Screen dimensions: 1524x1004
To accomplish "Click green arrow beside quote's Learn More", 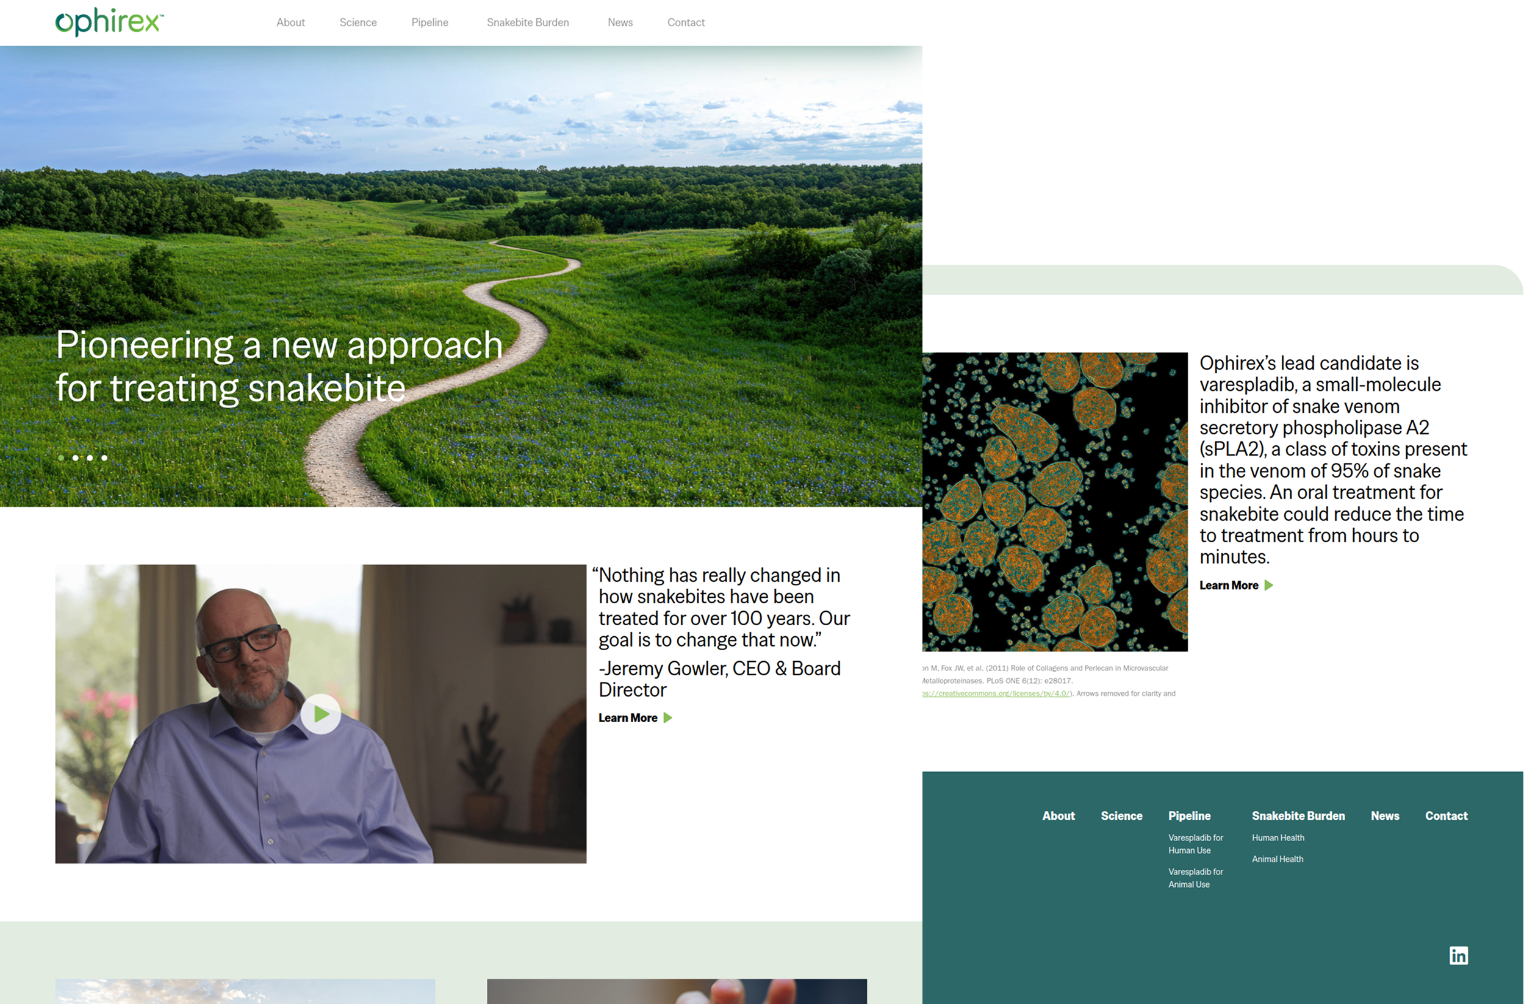I will coord(668,718).
